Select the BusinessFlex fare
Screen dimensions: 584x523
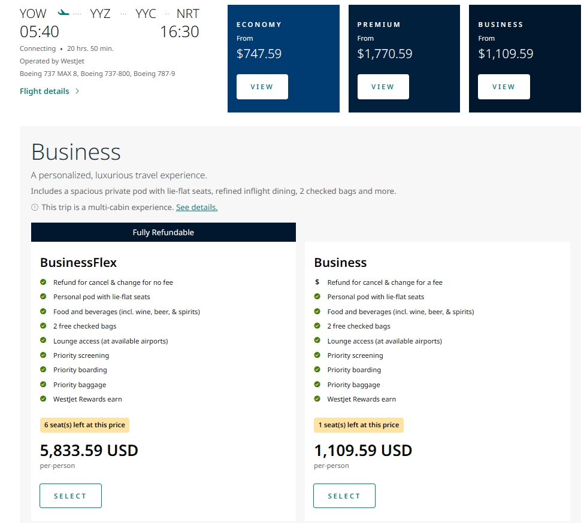pos(71,495)
